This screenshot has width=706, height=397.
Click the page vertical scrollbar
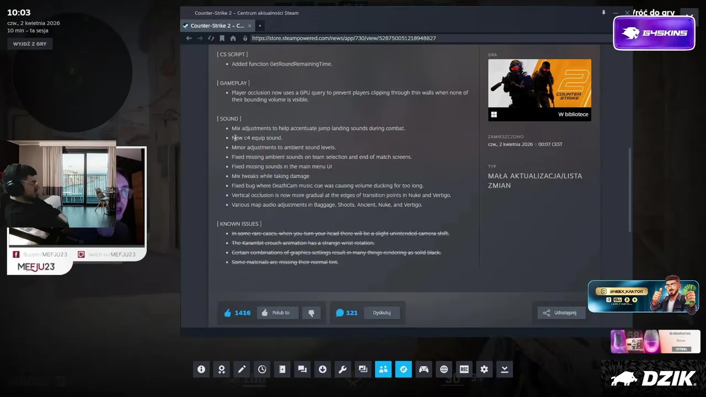click(630, 189)
